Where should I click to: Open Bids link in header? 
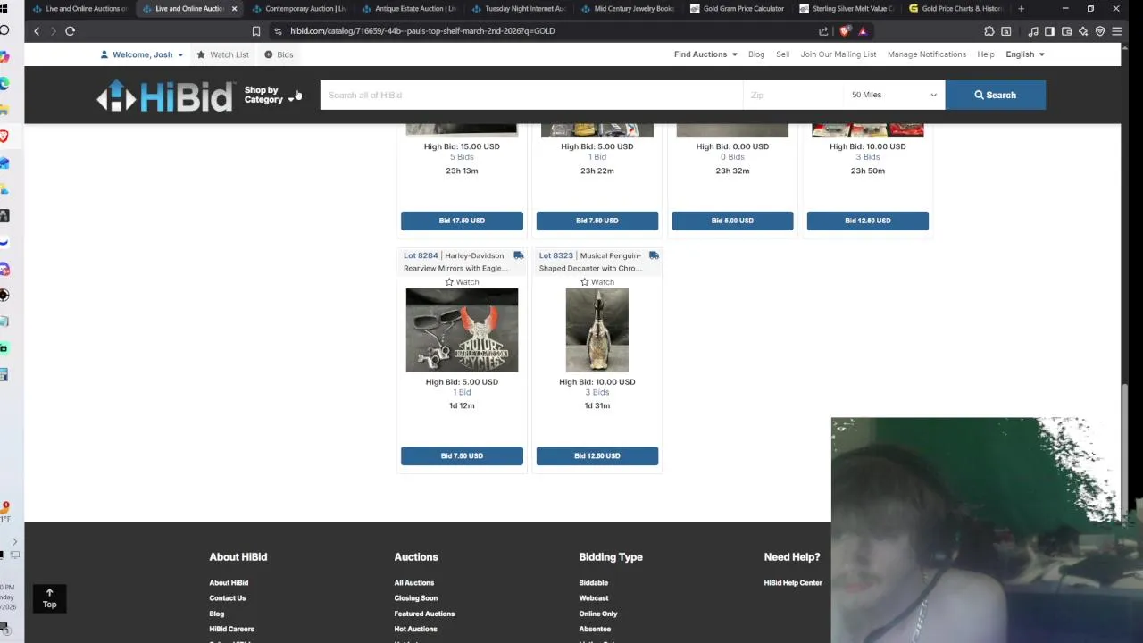click(279, 54)
